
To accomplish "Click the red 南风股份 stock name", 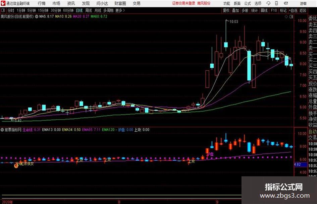I will pyautogui.click(x=204, y=3).
